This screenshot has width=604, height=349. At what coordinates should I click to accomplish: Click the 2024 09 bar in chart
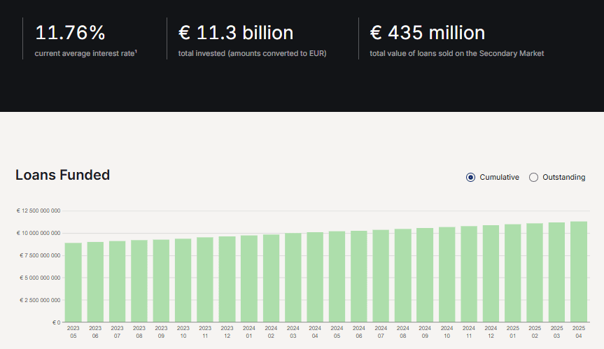coord(425,276)
